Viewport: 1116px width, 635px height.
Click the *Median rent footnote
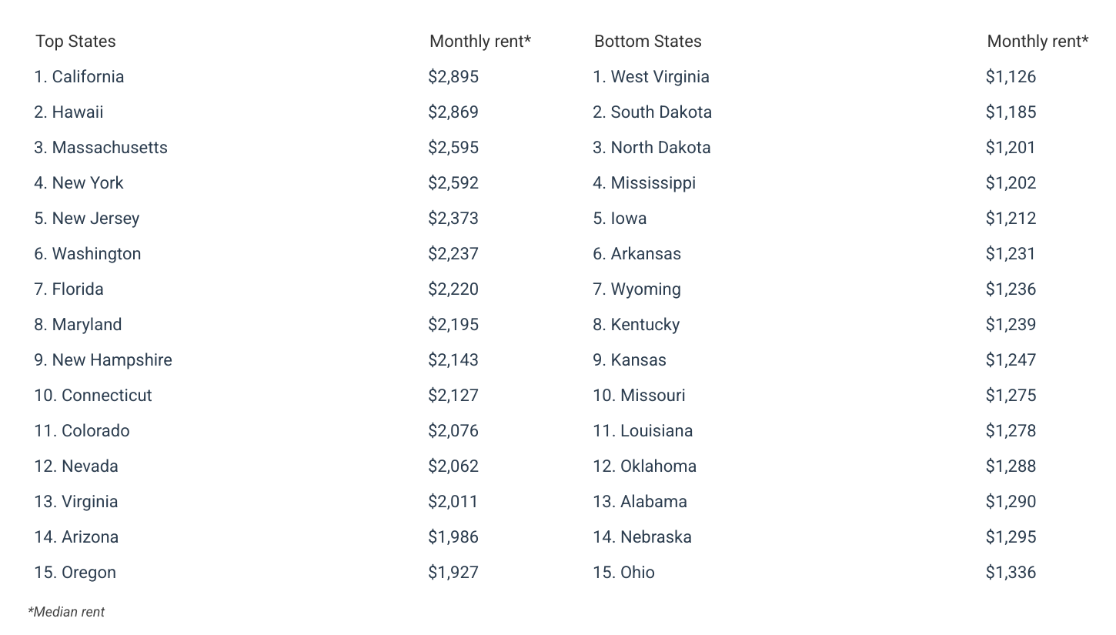pos(66,612)
